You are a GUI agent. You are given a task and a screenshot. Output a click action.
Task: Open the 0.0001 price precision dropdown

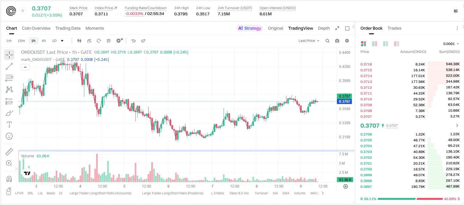pos(451,44)
